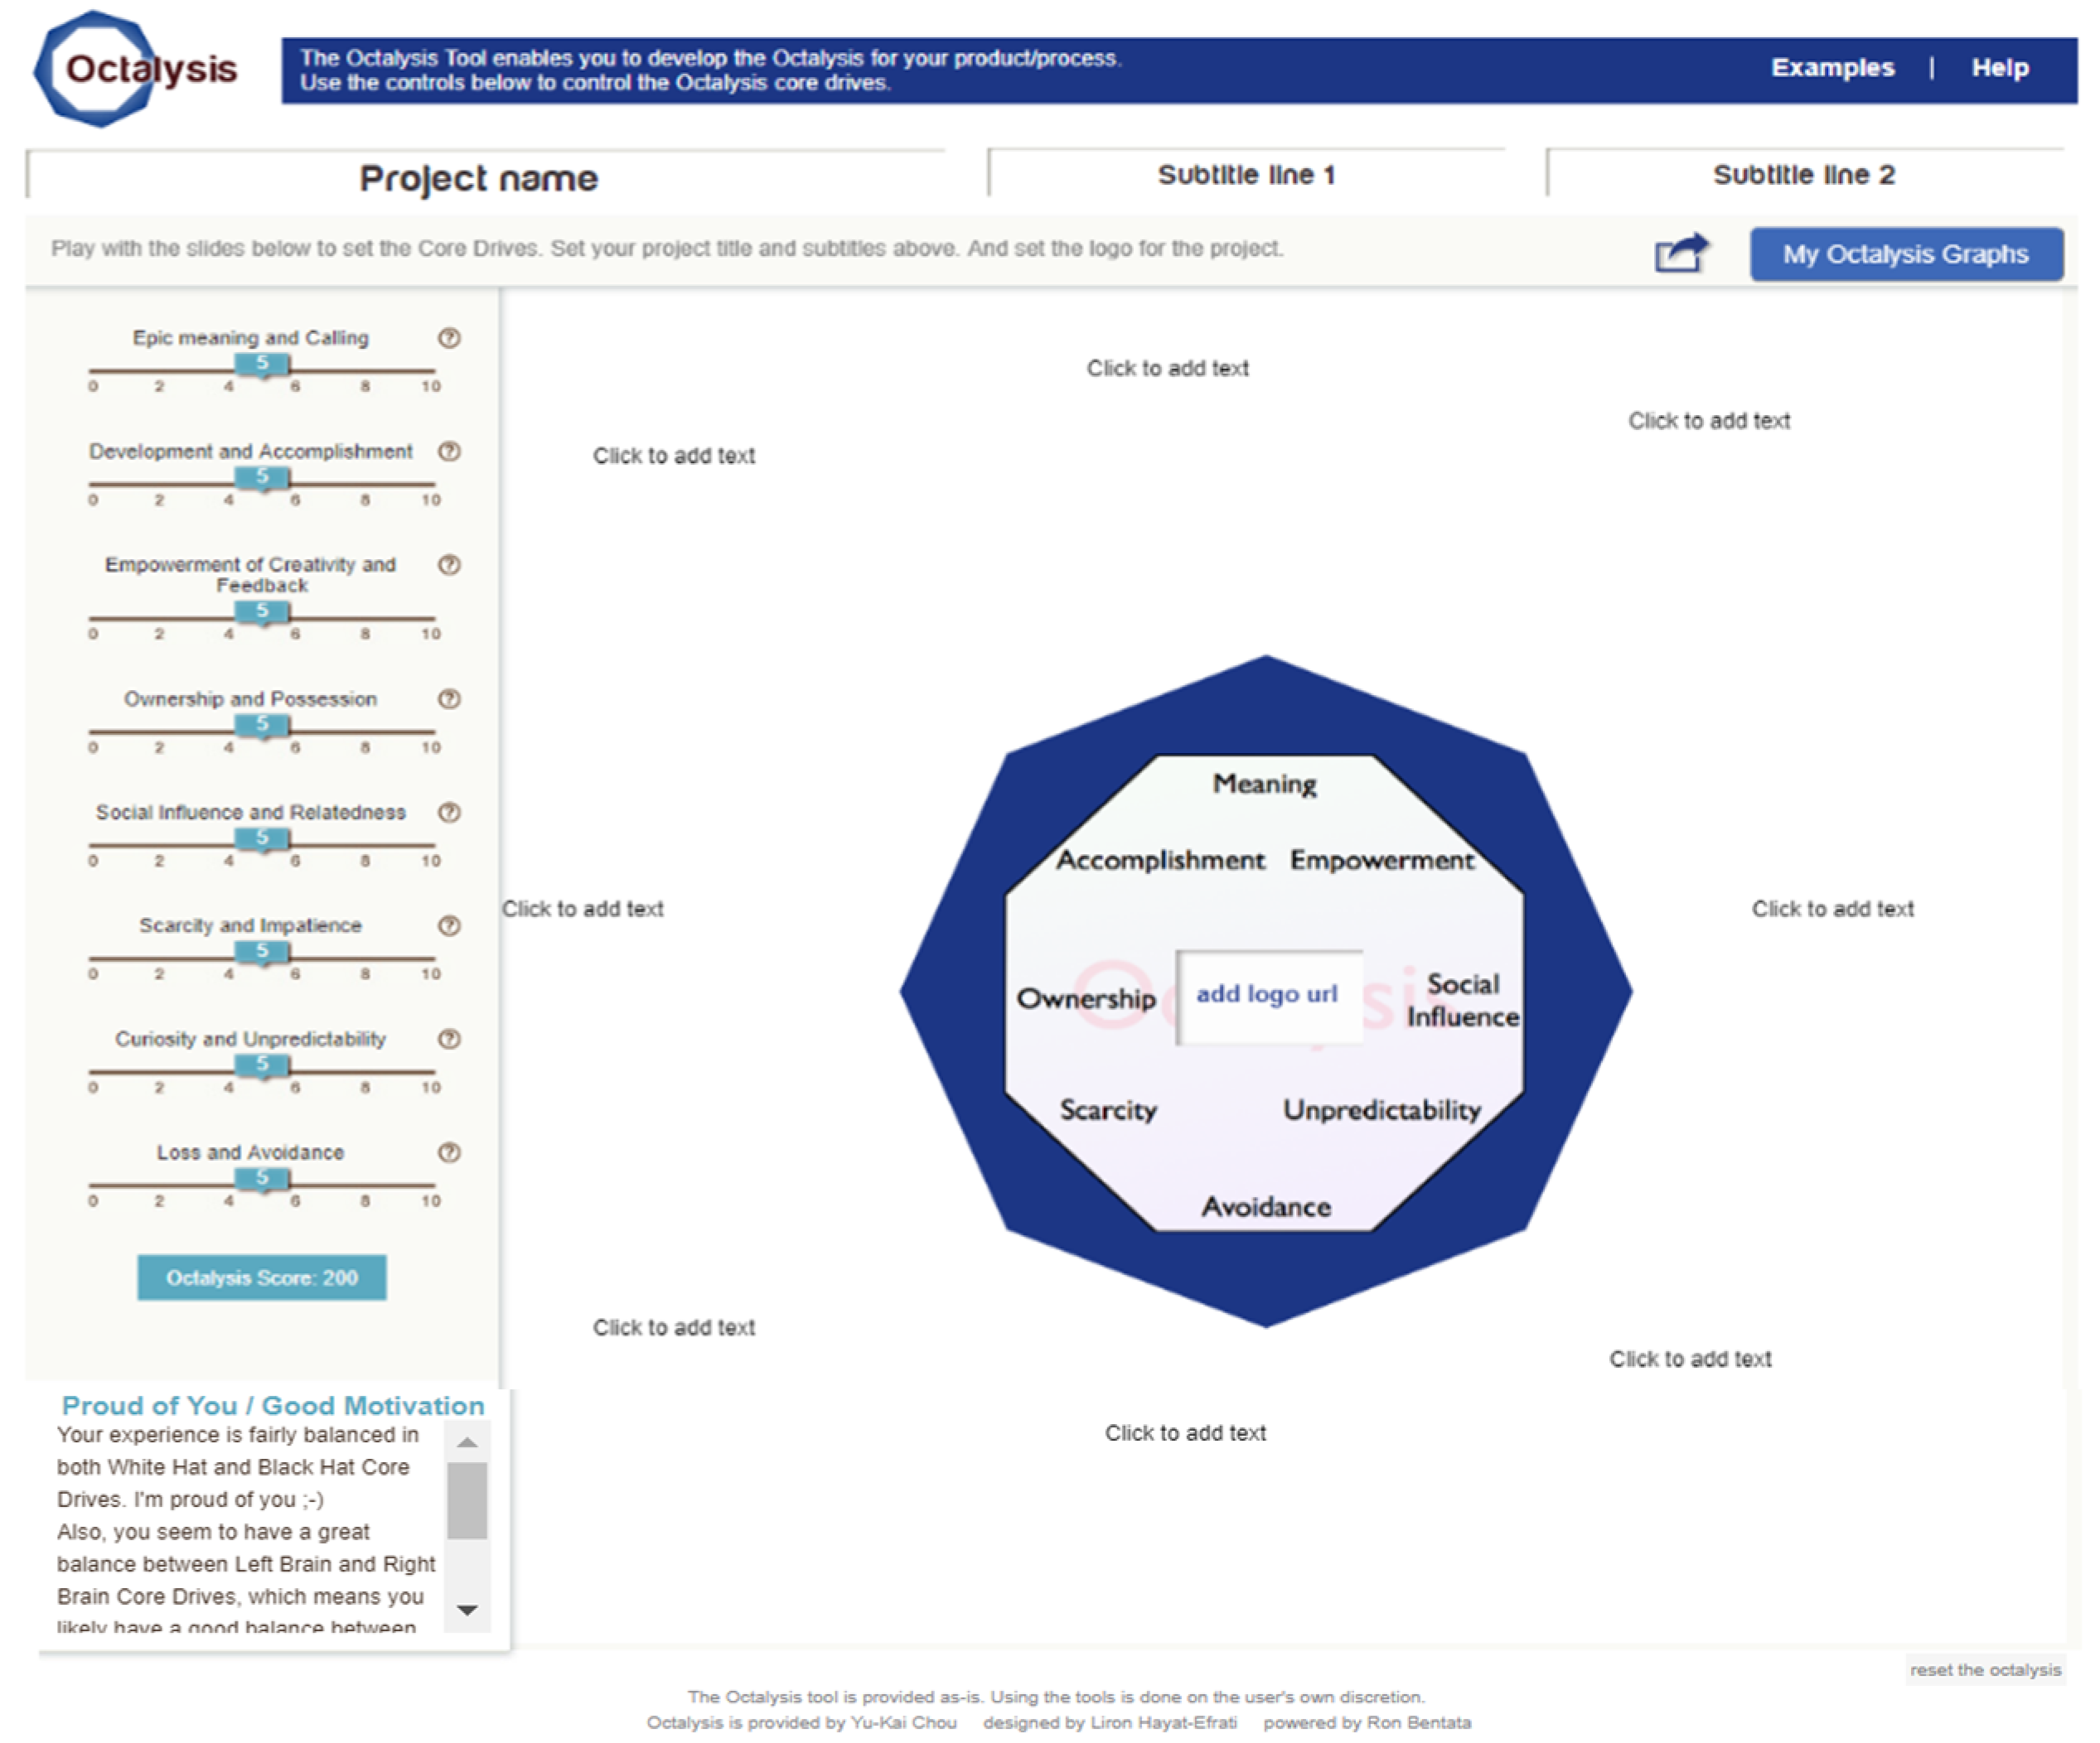Click the Curiosity and Unpredictability slider handle

tap(262, 1065)
